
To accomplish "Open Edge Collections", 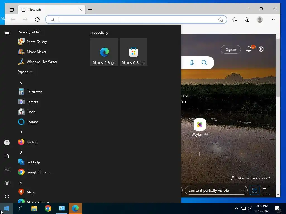I will tap(247, 20).
